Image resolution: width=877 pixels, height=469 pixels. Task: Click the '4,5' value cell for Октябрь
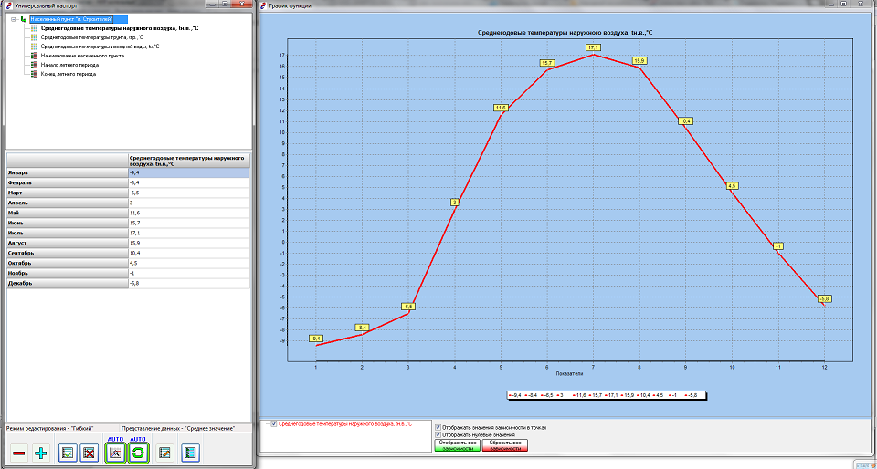point(188,263)
